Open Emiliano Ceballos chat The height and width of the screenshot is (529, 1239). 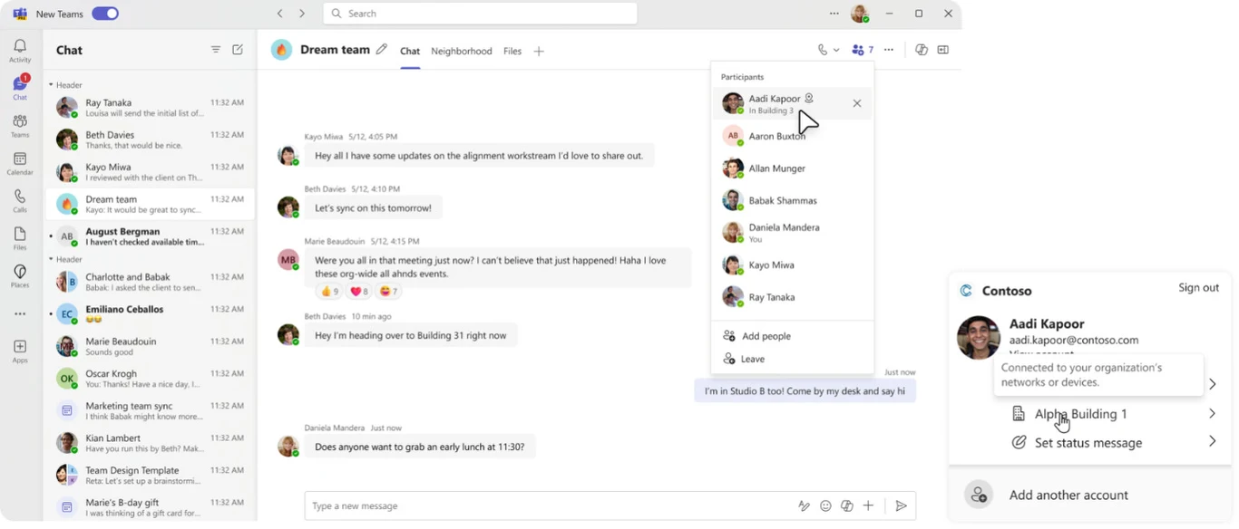(x=151, y=314)
